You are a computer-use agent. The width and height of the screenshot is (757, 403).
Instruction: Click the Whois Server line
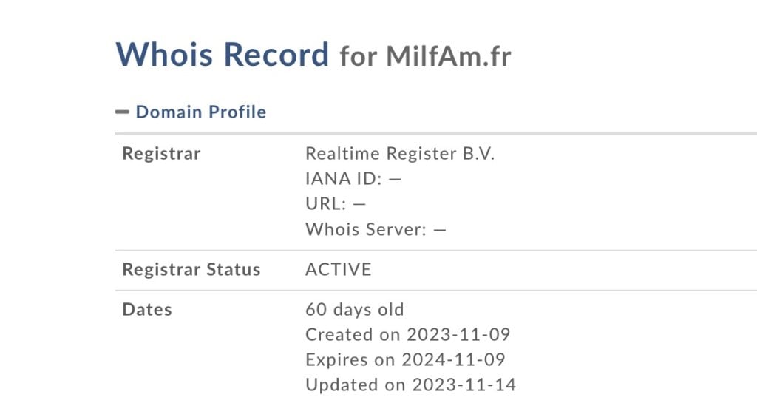tap(376, 229)
